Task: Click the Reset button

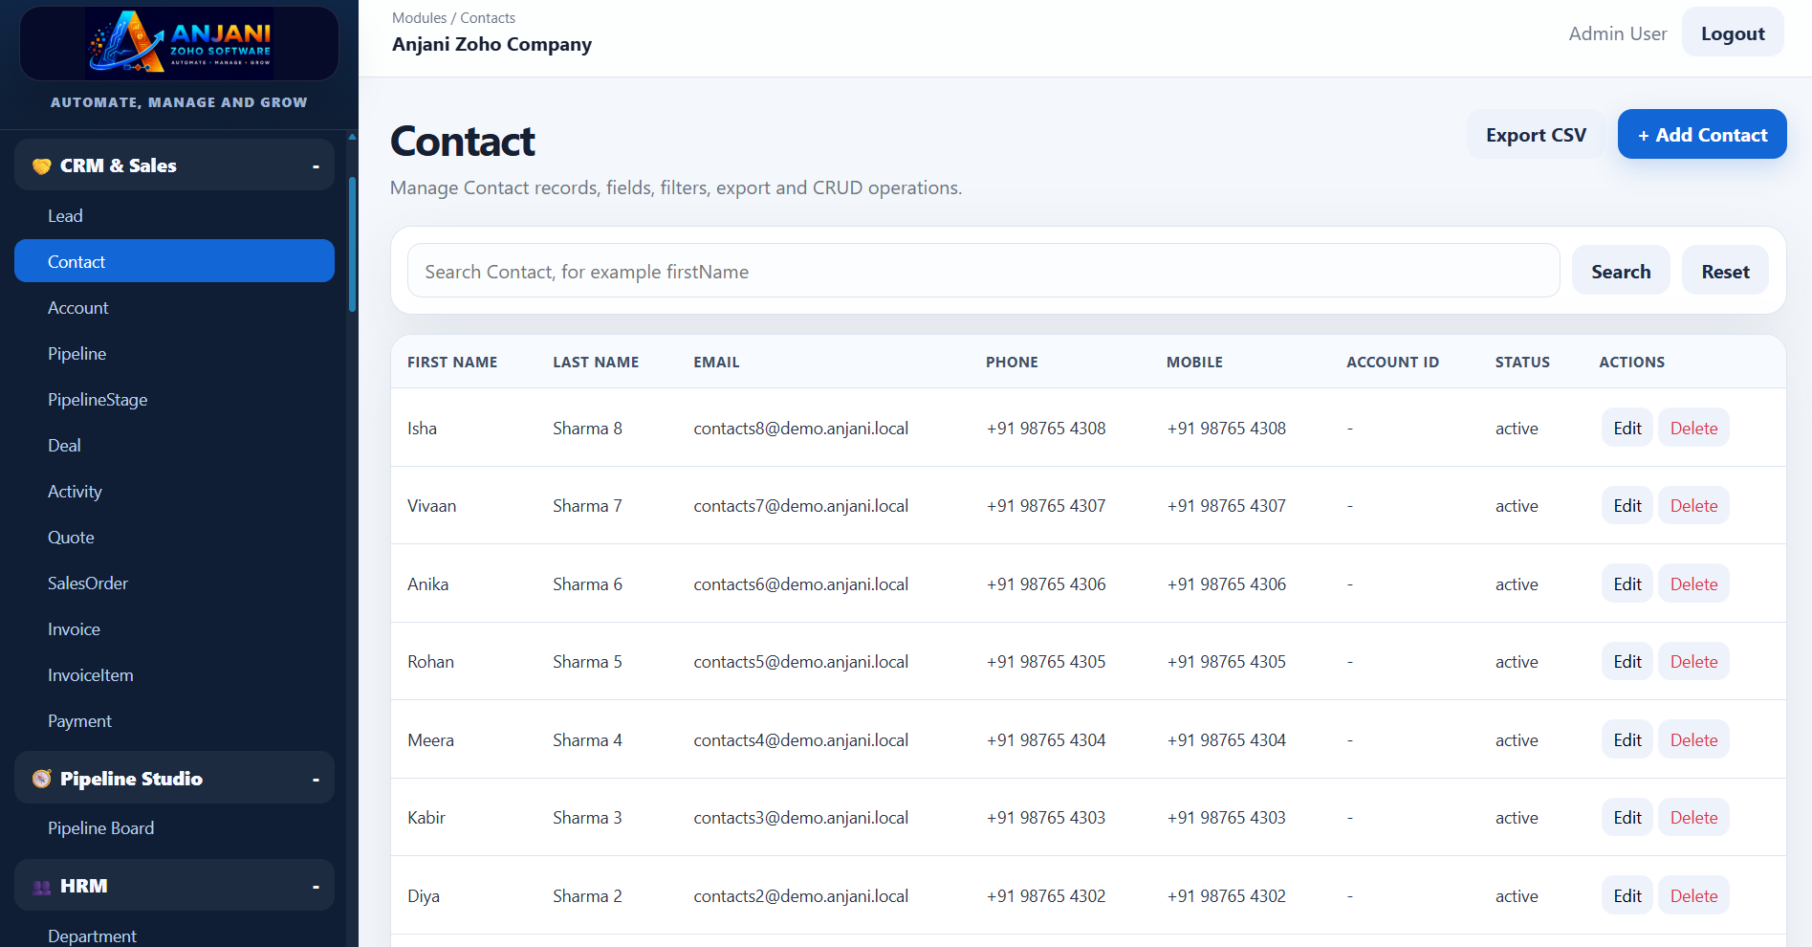Action: tap(1725, 272)
